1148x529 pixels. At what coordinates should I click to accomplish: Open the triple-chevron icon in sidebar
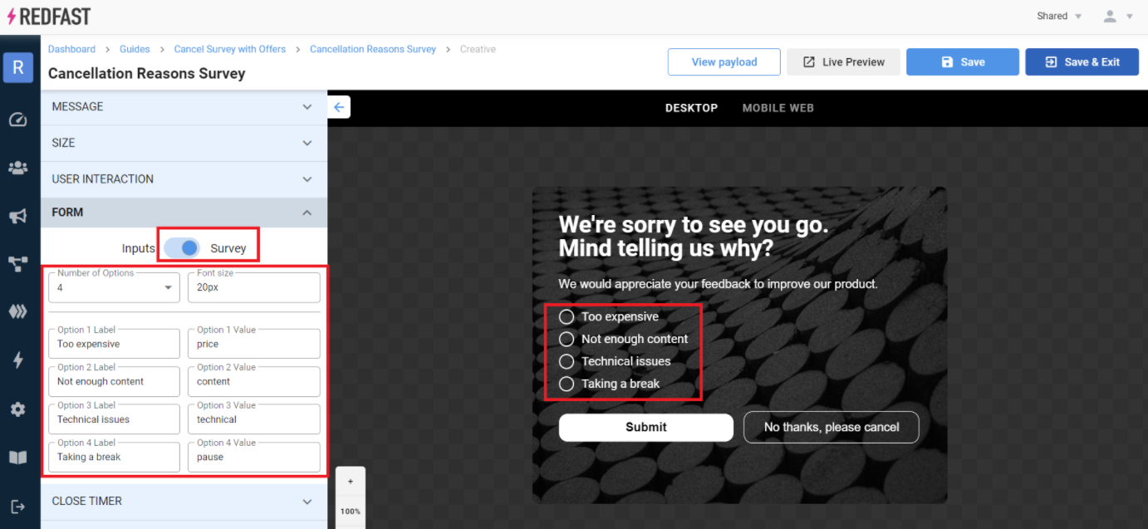point(17,311)
